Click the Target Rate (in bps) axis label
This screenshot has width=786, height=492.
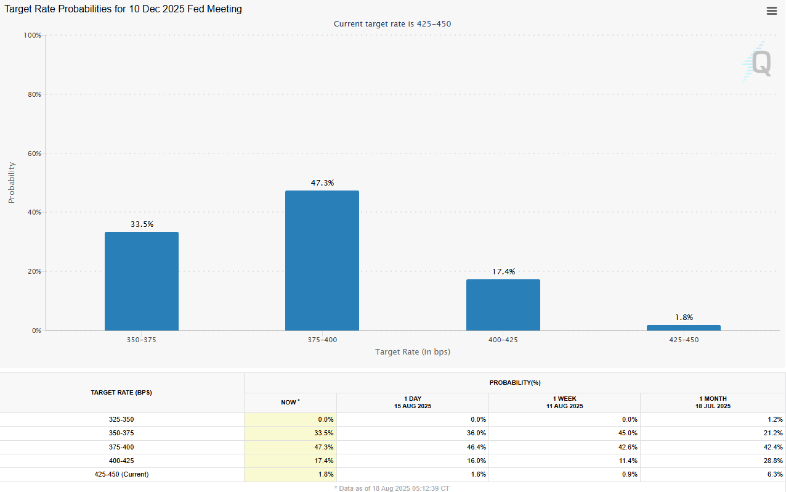(412, 351)
